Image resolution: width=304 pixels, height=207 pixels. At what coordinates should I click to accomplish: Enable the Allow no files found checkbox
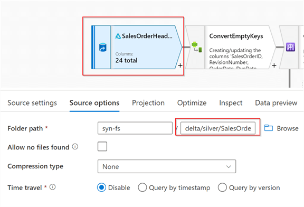click(x=102, y=146)
